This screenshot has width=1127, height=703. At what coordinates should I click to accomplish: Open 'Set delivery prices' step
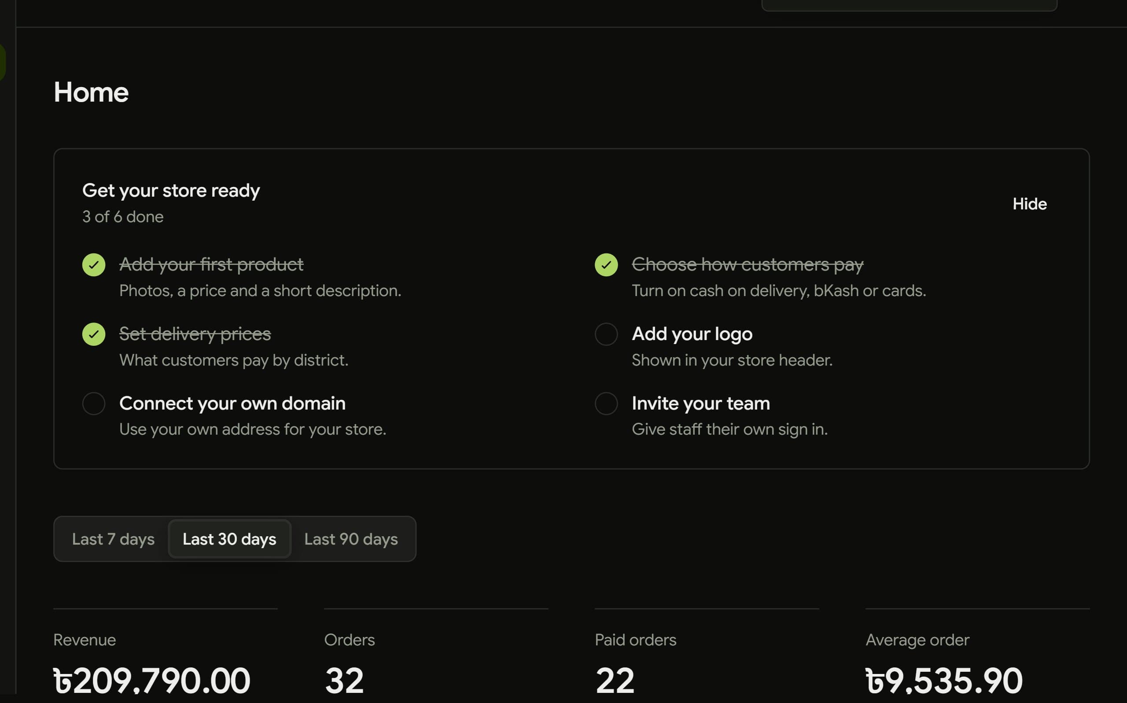click(x=195, y=334)
